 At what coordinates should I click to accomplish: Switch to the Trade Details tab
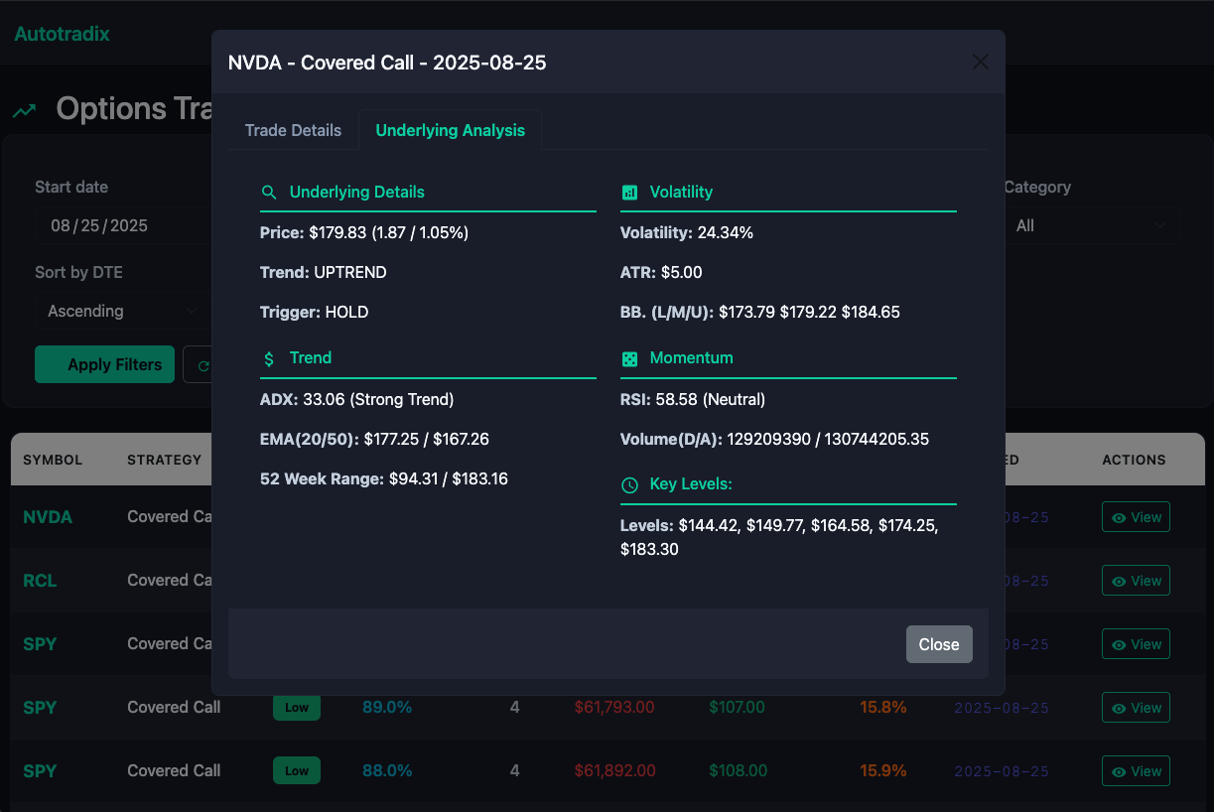(293, 130)
